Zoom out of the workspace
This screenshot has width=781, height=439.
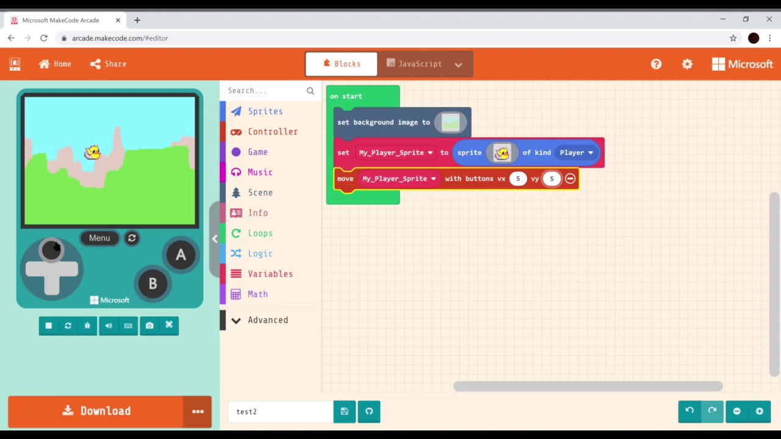coord(736,412)
